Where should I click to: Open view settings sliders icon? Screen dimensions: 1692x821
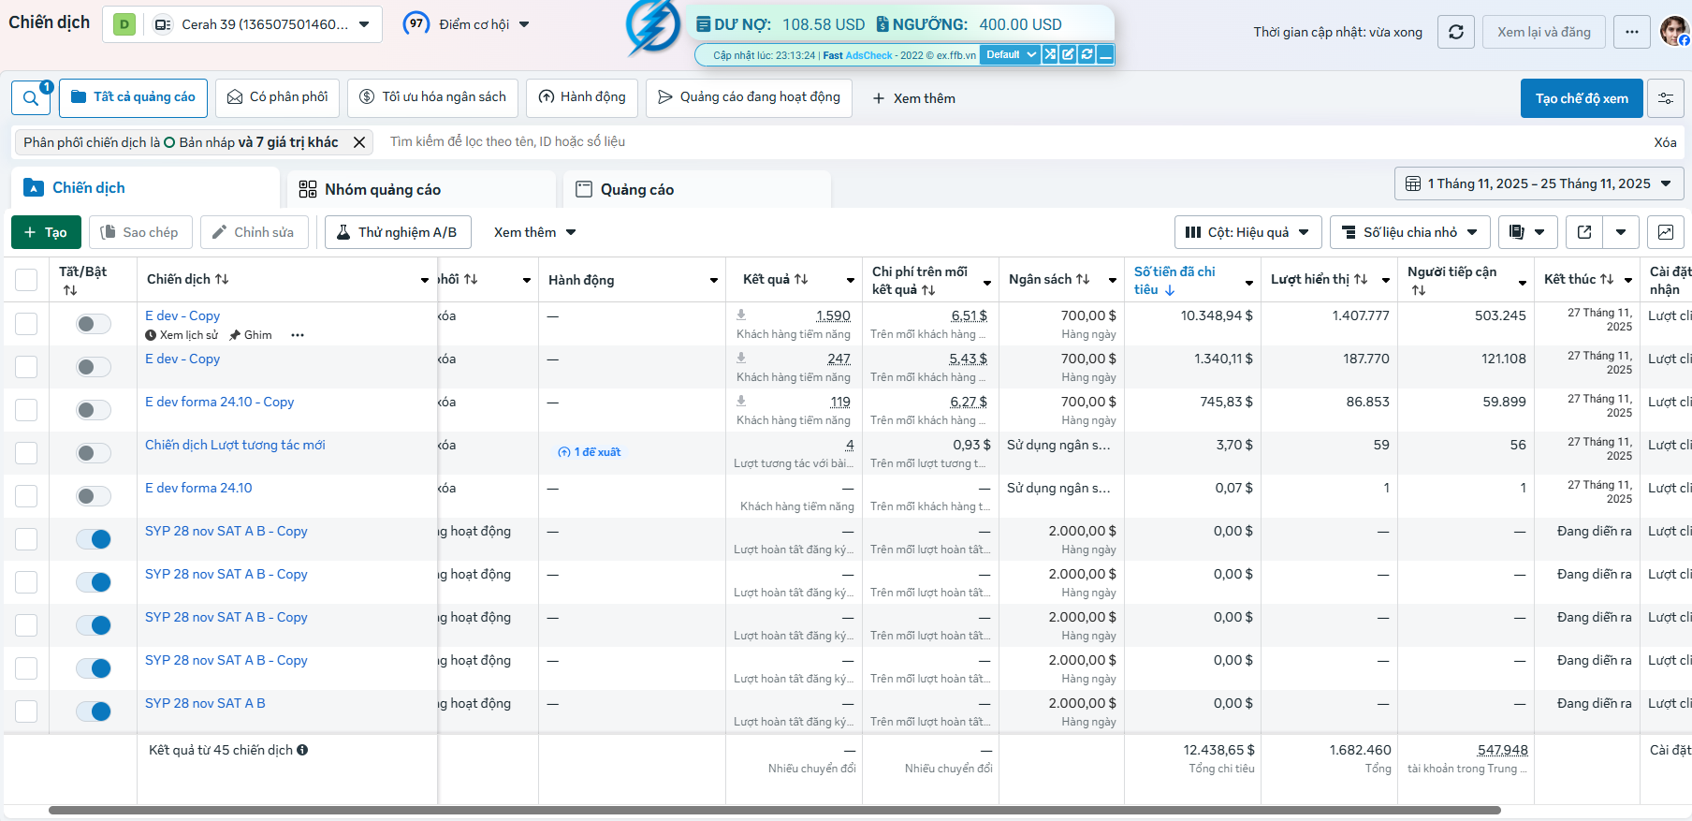[1666, 98]
